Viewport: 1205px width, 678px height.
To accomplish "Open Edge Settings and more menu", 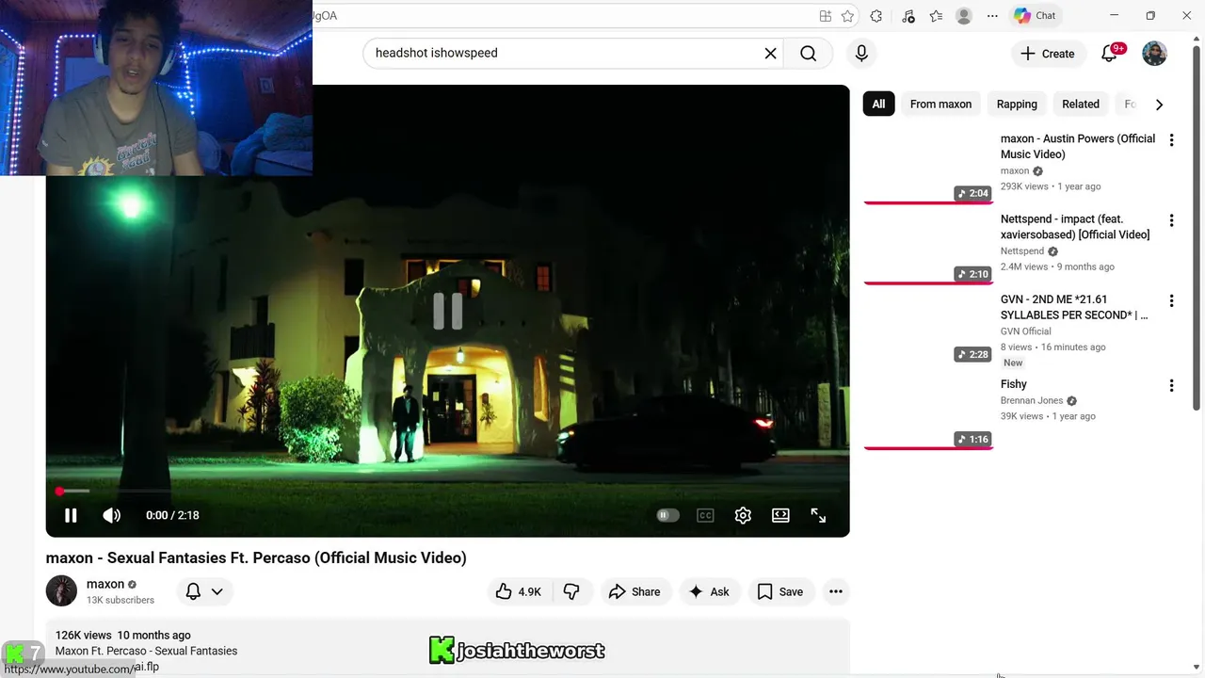I will [x=992, y=16].
